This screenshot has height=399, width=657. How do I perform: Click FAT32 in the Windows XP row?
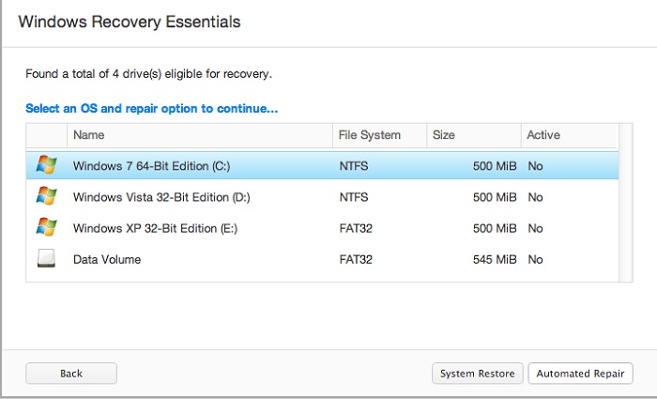tap(357, 228)
